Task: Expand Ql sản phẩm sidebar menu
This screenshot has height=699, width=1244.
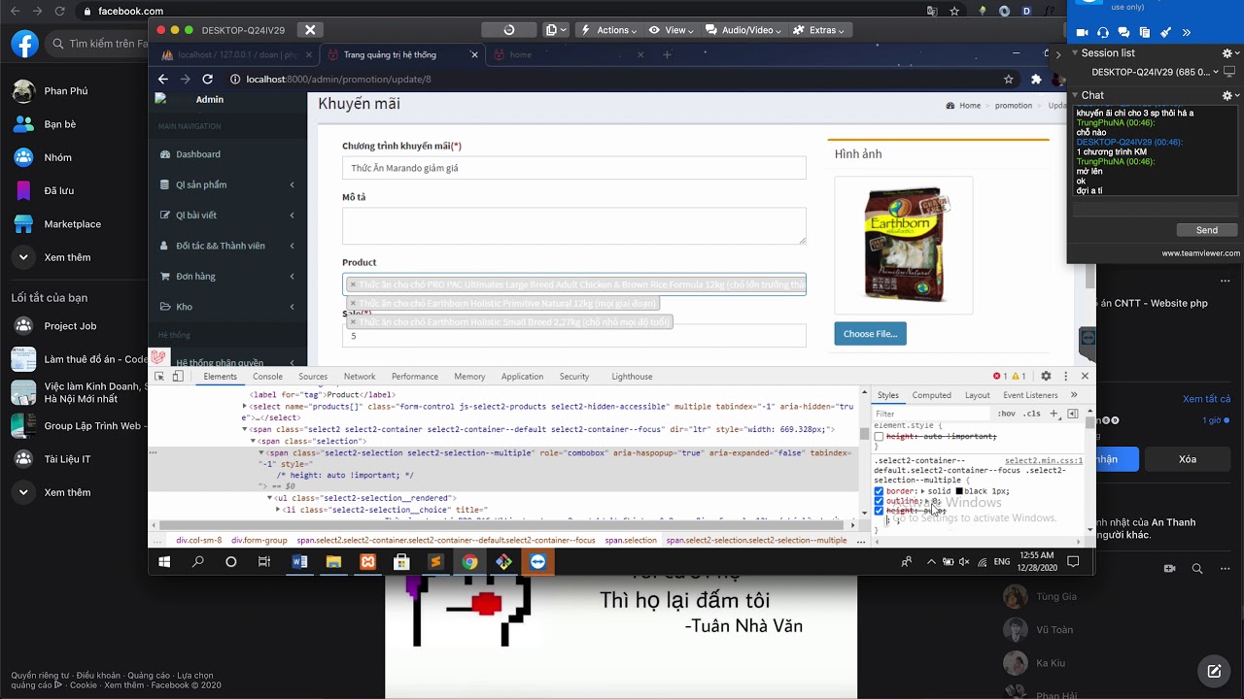Action: [226, 184]
